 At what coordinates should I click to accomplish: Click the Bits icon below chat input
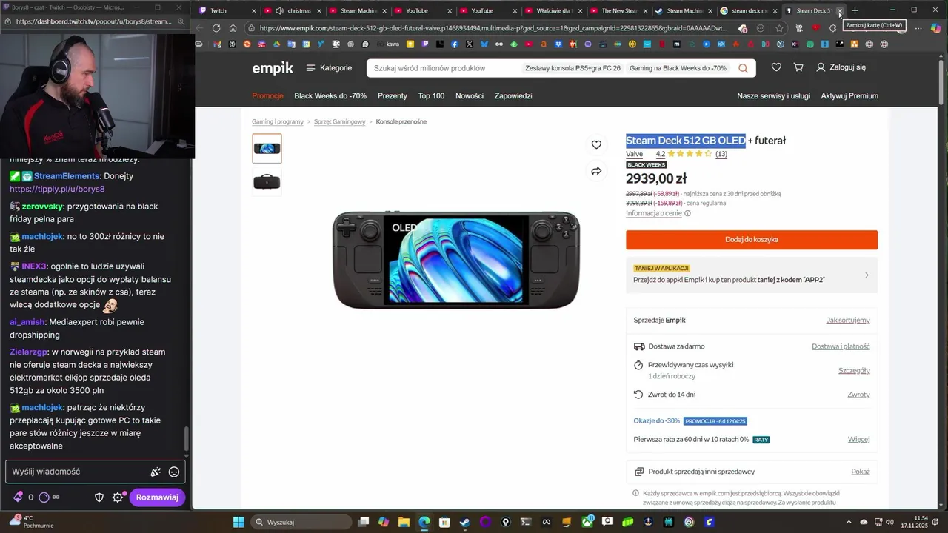pyautogui.click(x=18, y=497)
